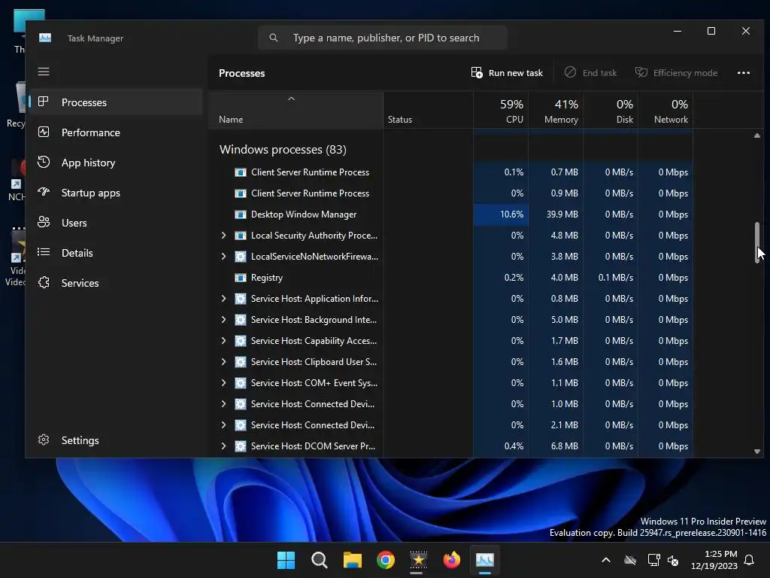The height and width of the screenshot is (578, 770).
Task: Open the three-dot more options menu
Action: 744,73
